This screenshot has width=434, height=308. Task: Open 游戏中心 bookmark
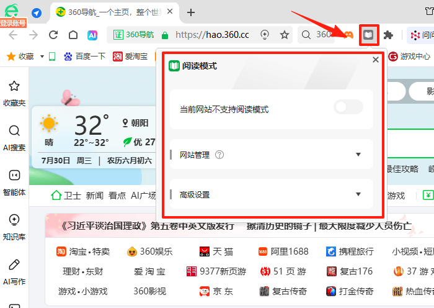tap(409, 57)
